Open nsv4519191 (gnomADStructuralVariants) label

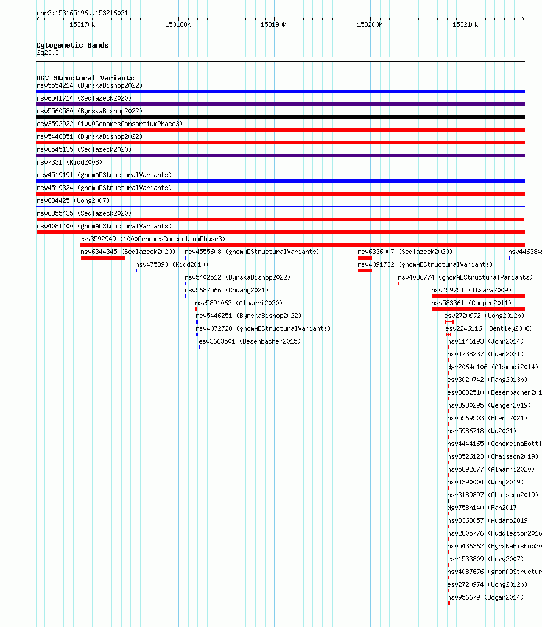coord(104,175)
